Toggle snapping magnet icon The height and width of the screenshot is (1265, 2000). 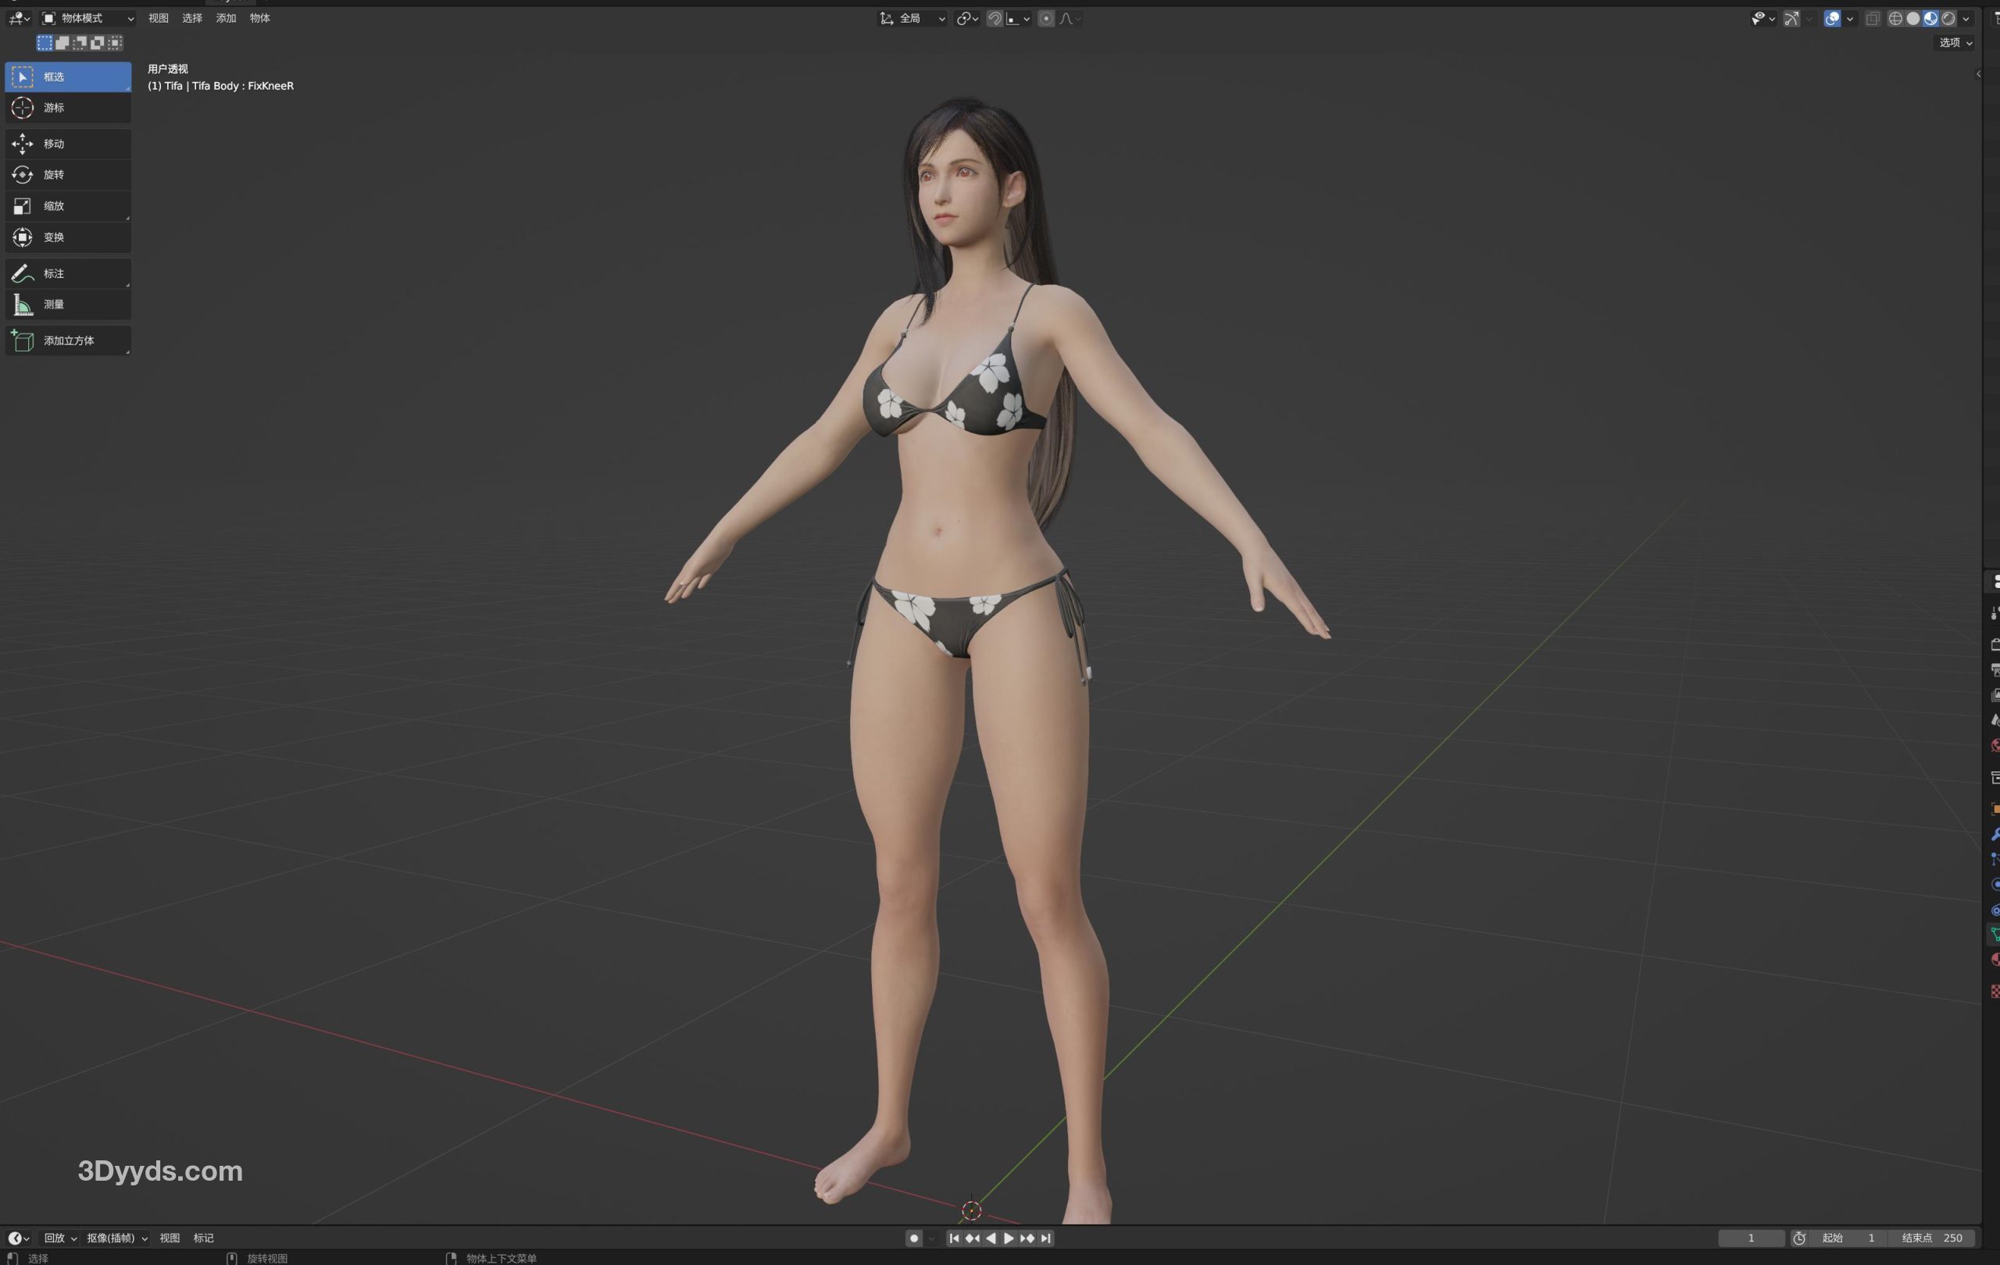995,18
